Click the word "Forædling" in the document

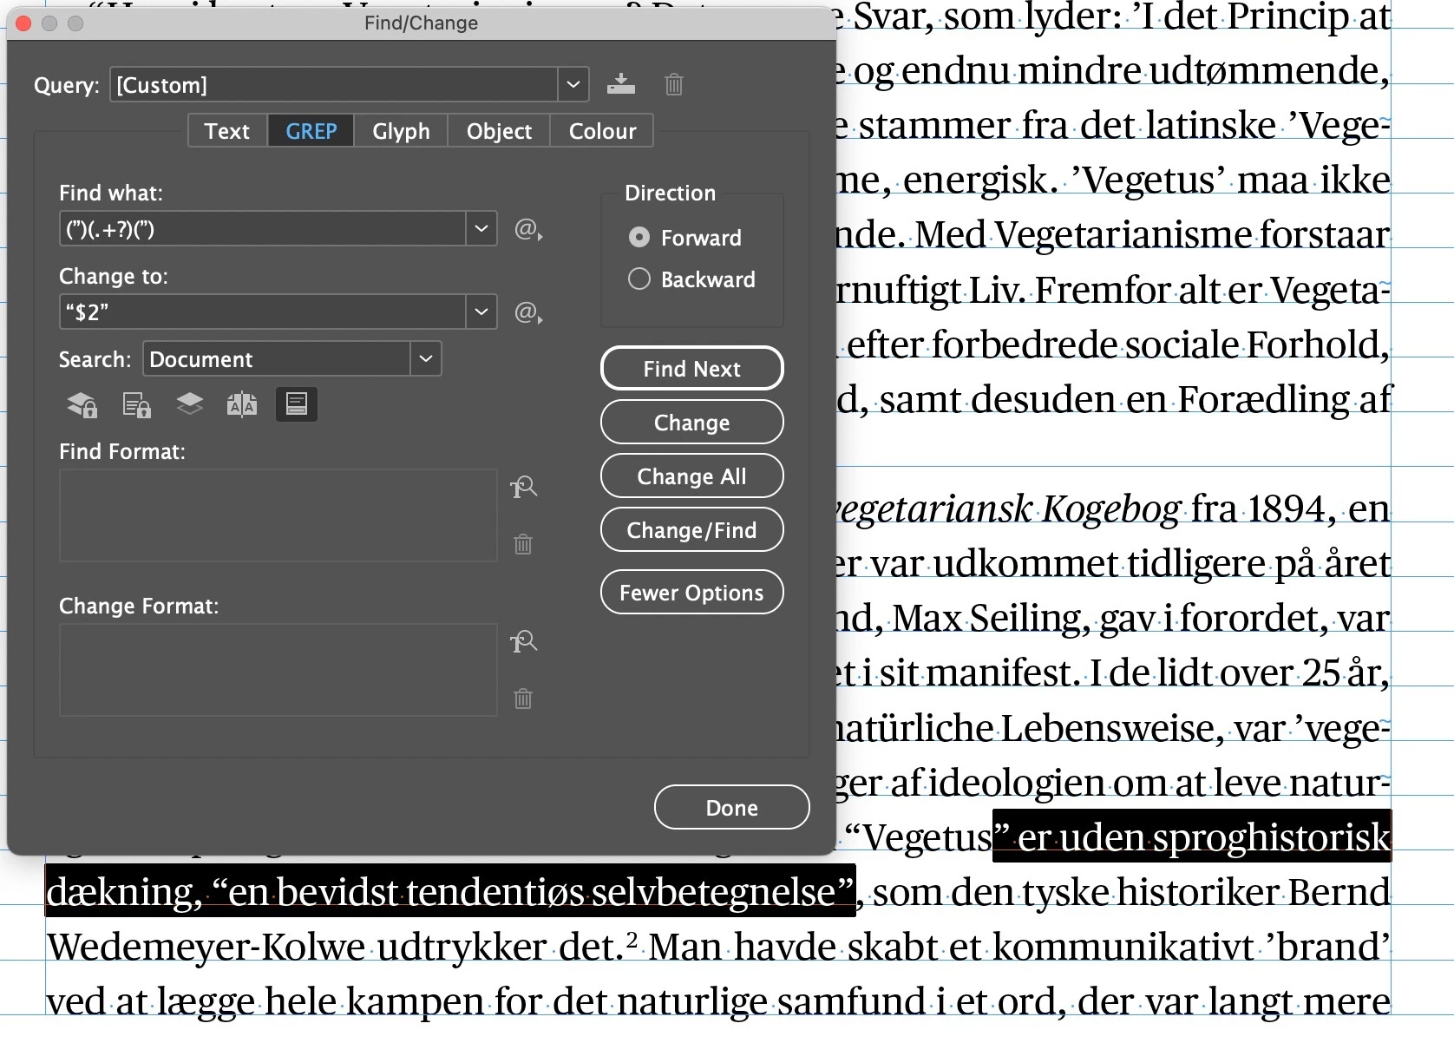(x=1262, y=400)
